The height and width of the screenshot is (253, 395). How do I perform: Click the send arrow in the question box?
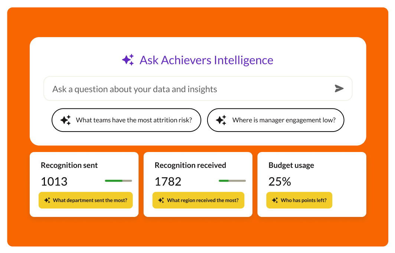tap(339, 88)
